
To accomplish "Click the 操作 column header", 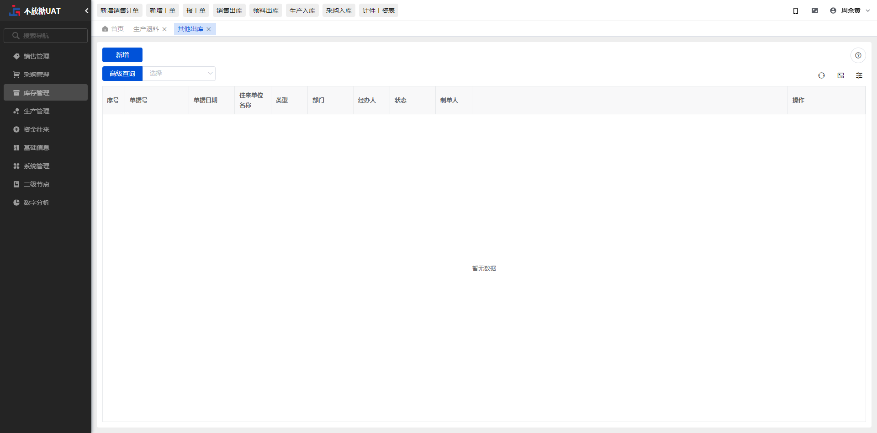I will point(826,100).
